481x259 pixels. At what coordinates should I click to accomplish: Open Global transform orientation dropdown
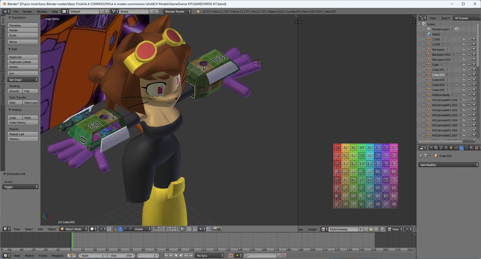[x=142, y=229]
